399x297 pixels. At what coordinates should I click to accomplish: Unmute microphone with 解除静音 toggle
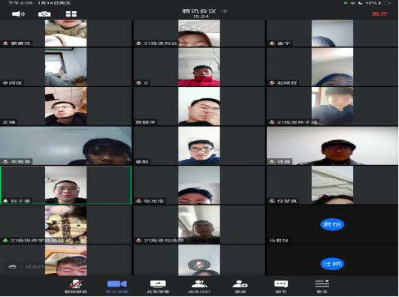(76, 286)
